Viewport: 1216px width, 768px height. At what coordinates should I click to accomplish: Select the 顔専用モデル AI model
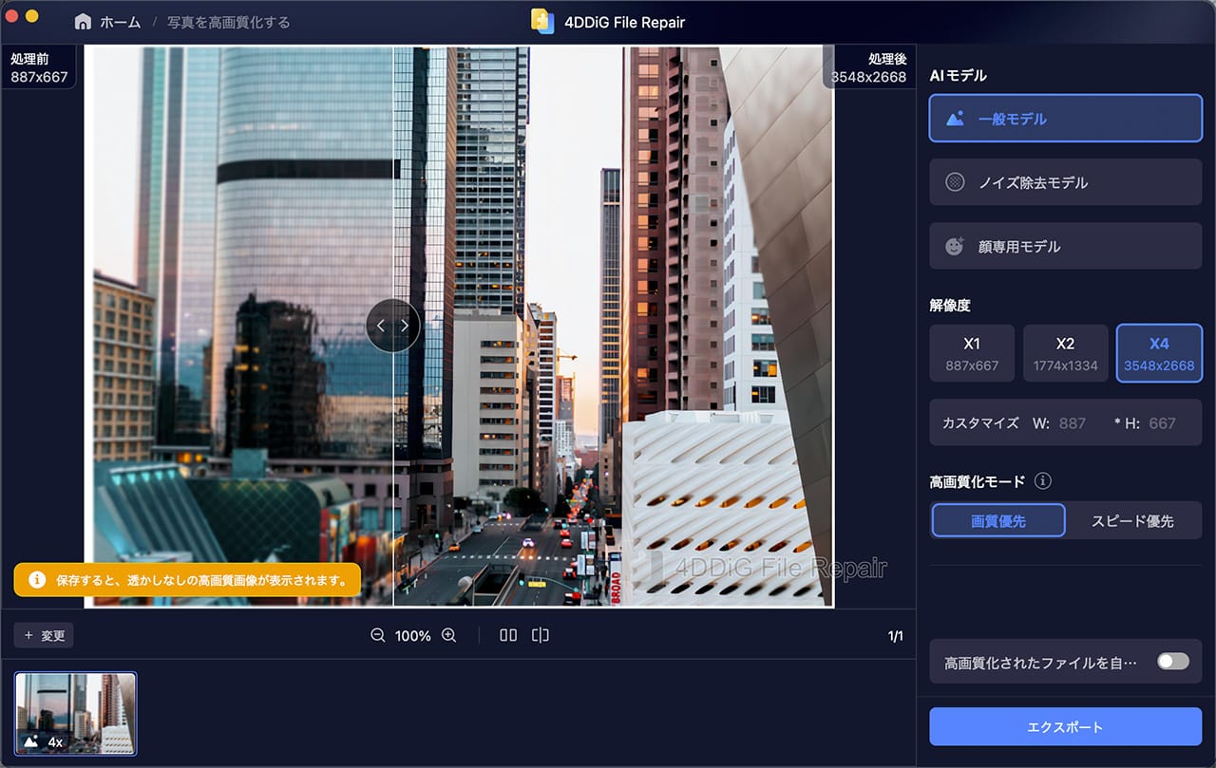tap(1065, 245)
